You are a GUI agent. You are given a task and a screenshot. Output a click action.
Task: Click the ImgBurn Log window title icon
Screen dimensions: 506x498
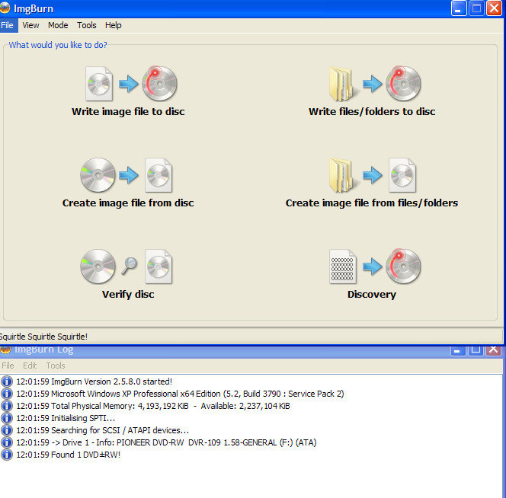click(5, 349)
